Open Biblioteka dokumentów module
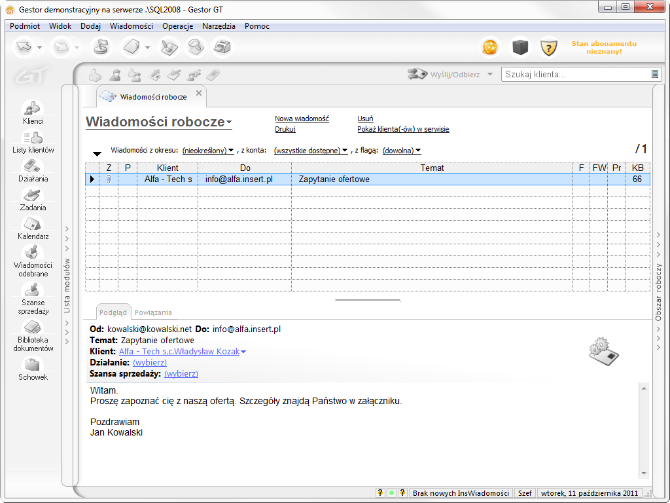This screenshot has width=670, height=503. click(33, 335)
